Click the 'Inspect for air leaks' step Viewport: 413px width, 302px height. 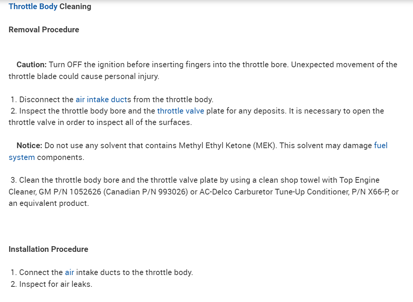point(55,284)
